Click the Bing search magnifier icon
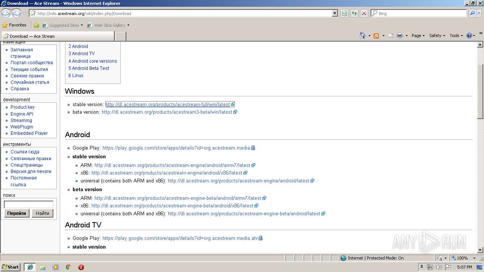 472,13
